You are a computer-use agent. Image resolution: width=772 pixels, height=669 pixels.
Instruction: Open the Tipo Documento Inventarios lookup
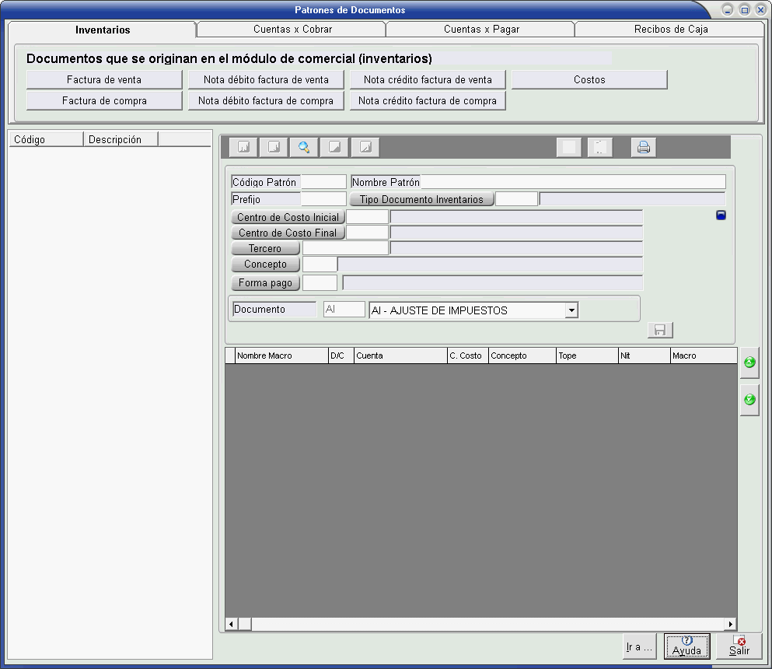(x=421, y=200)
